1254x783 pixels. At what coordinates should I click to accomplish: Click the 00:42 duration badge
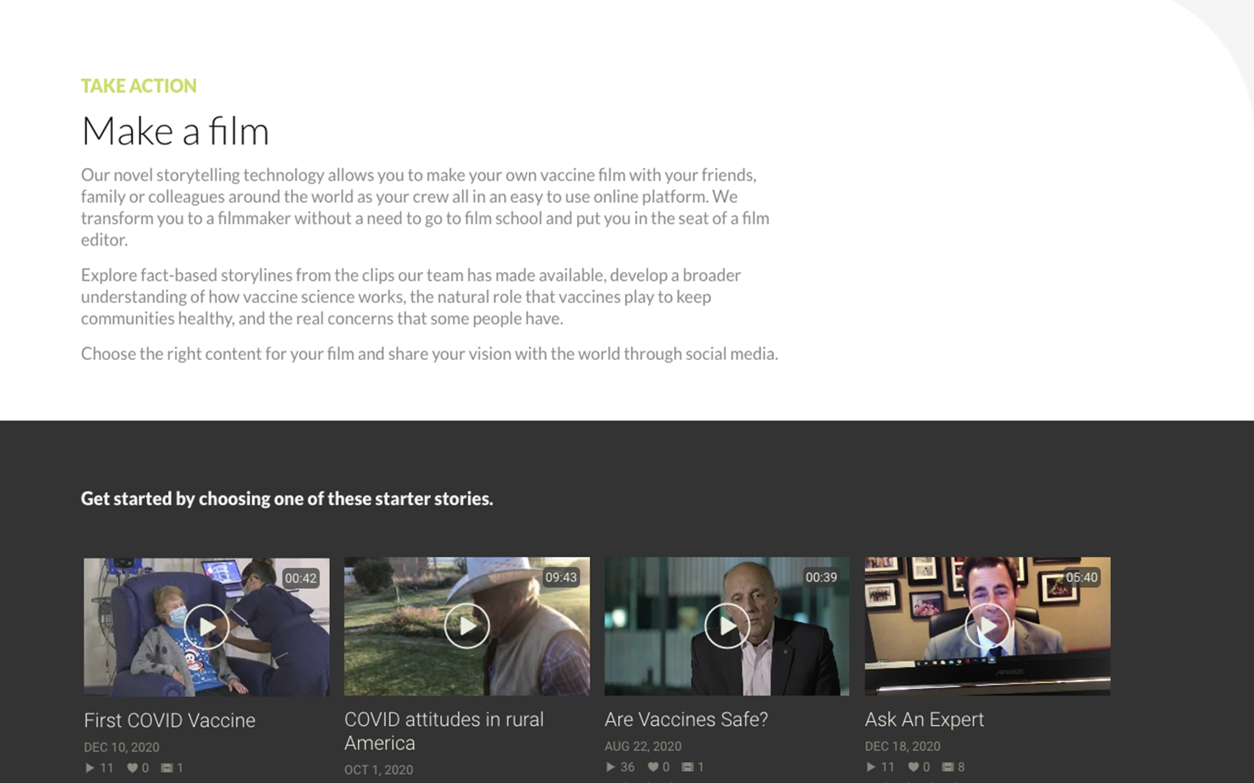tap(301, 578)
